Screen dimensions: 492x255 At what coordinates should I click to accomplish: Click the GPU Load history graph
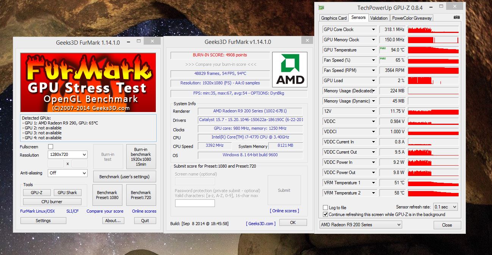pyautogui.click(x=433, y=81)
